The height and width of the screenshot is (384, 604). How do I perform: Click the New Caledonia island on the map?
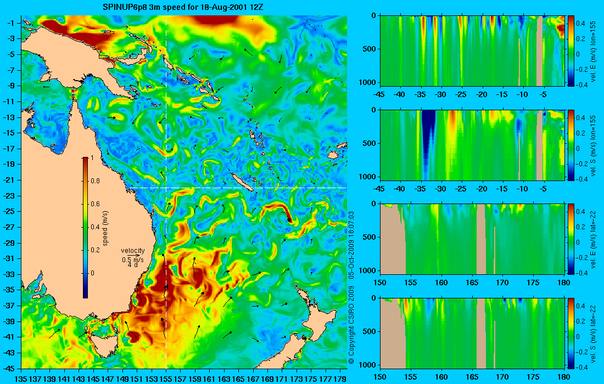(x=242, y=182)
